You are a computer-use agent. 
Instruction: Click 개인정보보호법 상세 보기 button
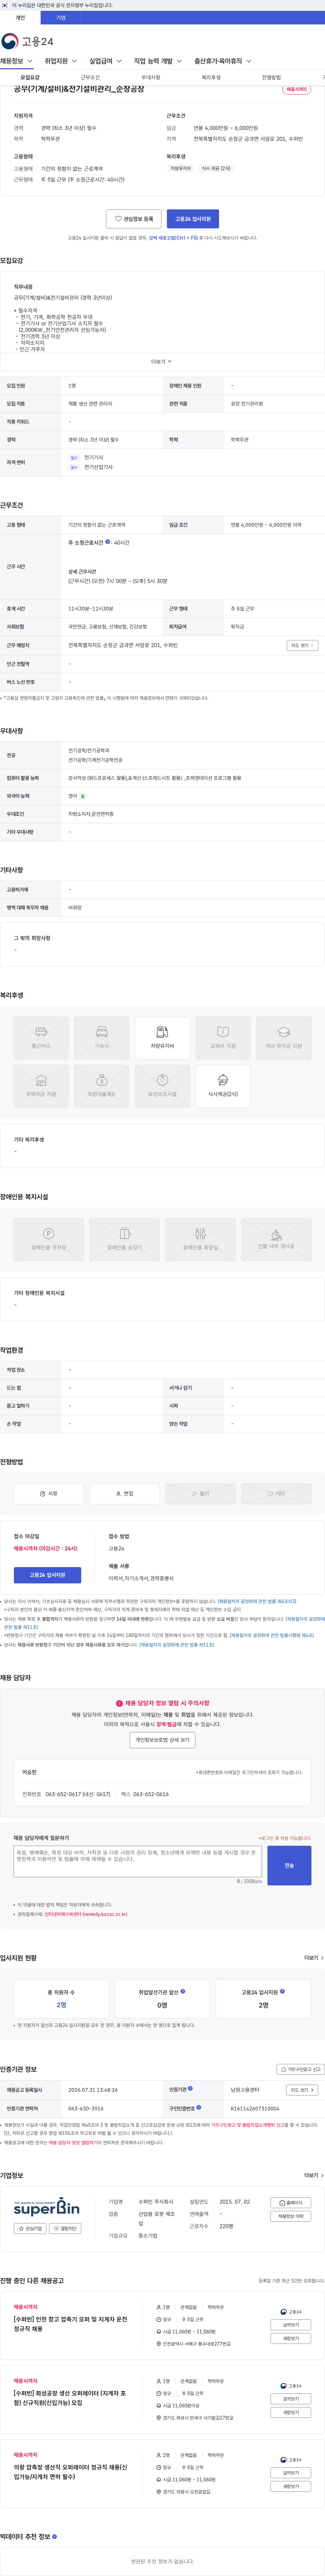[x=162, y=1740]
